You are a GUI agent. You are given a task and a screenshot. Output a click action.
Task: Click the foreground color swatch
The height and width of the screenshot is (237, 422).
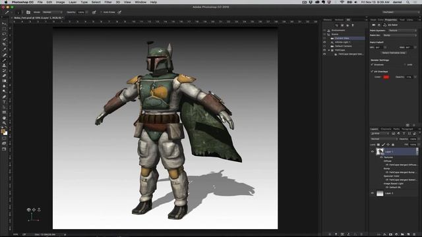[x=3, y=131]
